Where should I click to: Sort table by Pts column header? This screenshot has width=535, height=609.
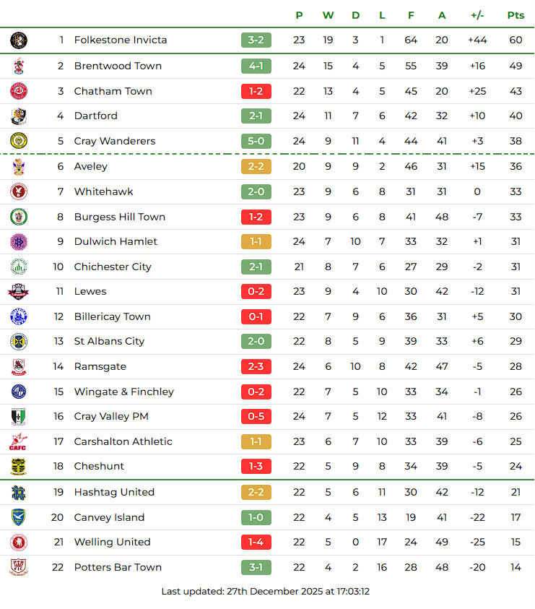[x=516, y=15]
